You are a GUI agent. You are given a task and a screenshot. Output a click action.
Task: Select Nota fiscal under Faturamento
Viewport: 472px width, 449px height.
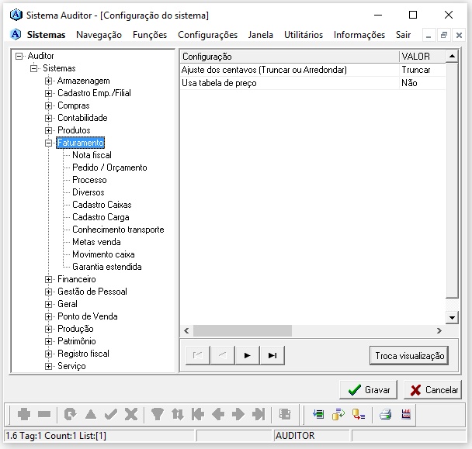(x=92, y=155)
